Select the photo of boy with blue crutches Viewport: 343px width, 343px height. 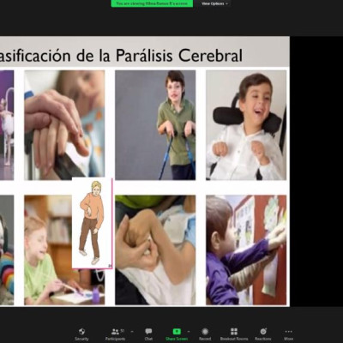155,125
